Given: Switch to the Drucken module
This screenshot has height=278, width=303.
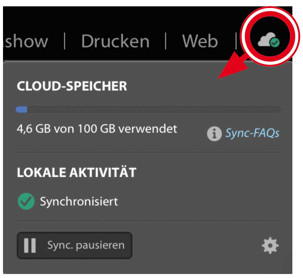Looking at the screenshot, I should tap(115, 41).
